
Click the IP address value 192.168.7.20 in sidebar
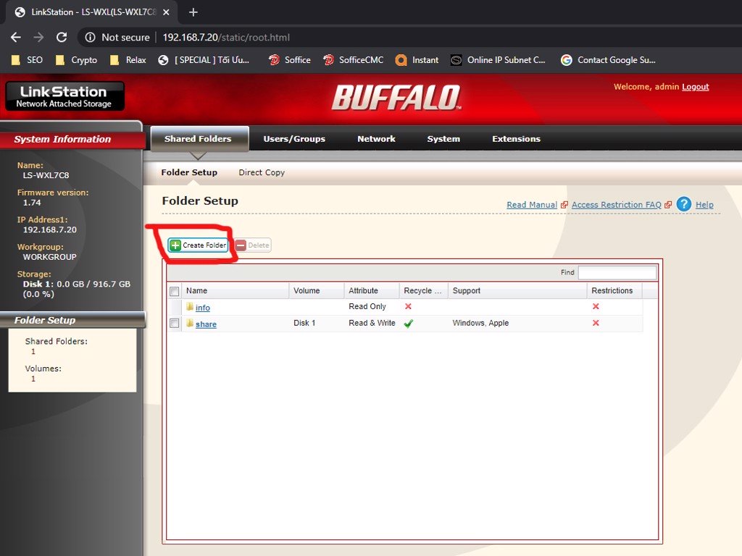[50, 229]
